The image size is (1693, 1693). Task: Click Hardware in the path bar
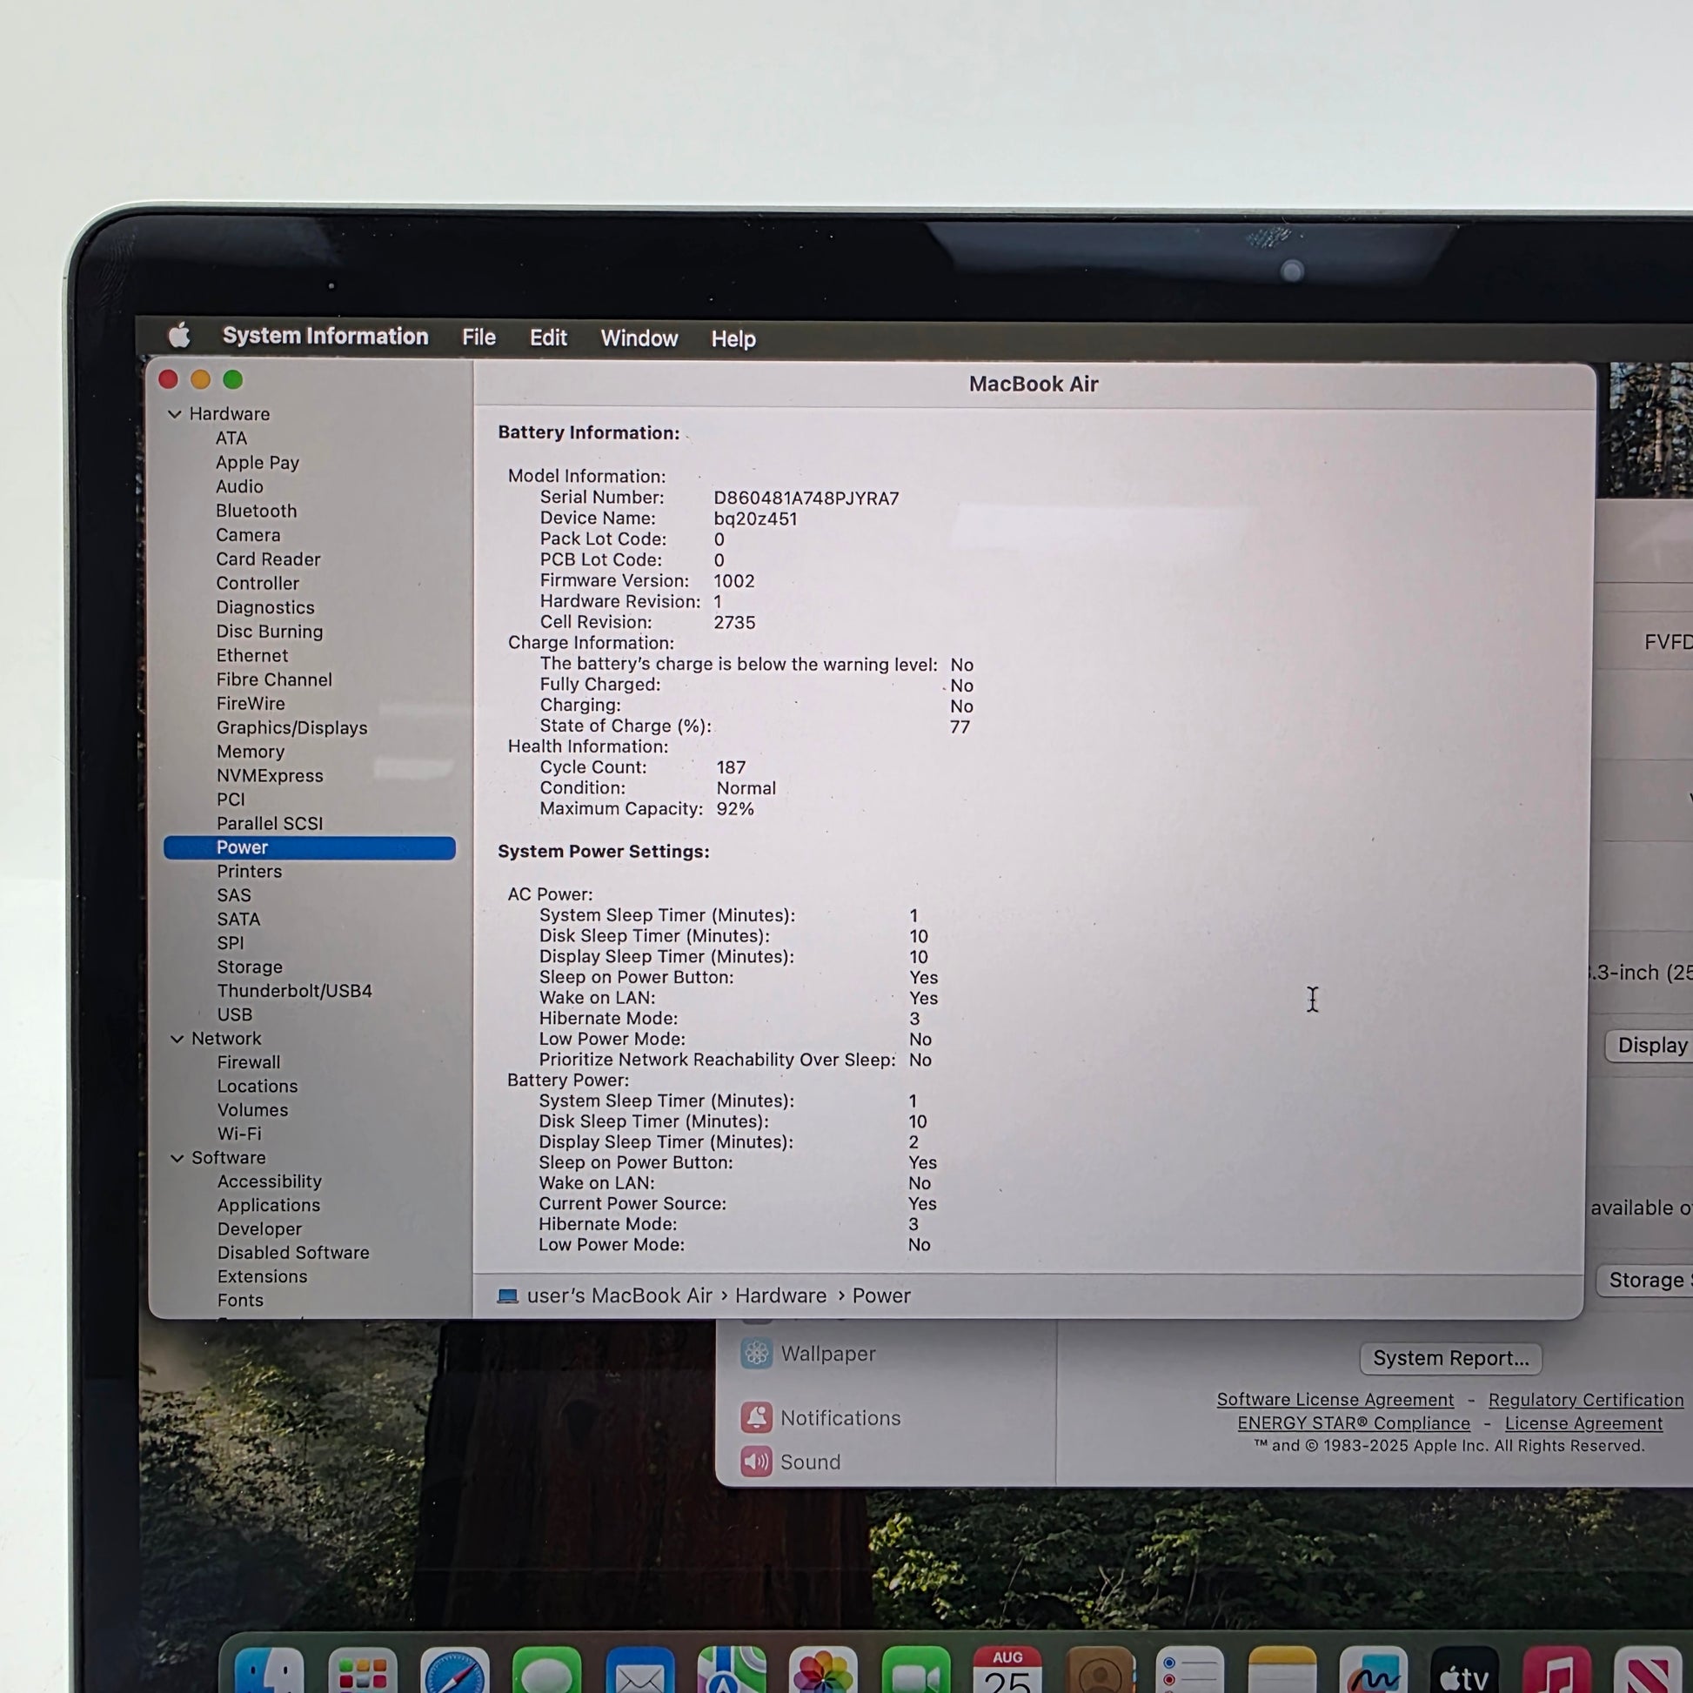[780, 1295]
